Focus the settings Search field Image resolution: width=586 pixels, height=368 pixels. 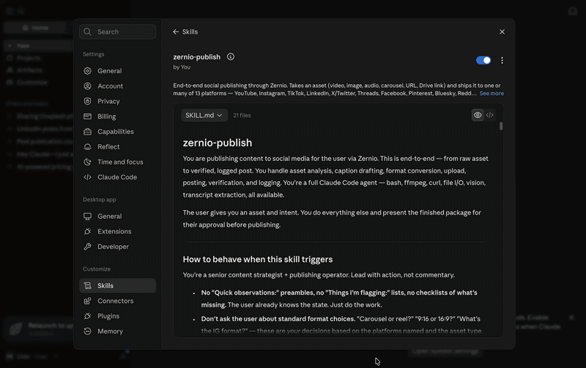click(118, 31)
